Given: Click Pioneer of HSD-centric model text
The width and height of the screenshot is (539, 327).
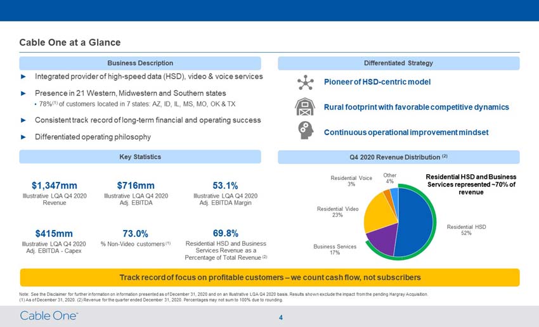Looking at the screenshot, I should click(x=377, y=82).
